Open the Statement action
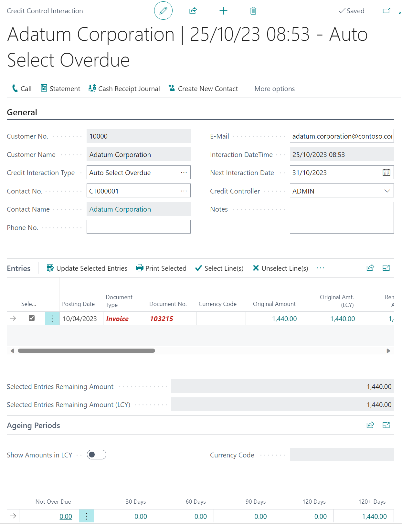 [x=60, y=89]
